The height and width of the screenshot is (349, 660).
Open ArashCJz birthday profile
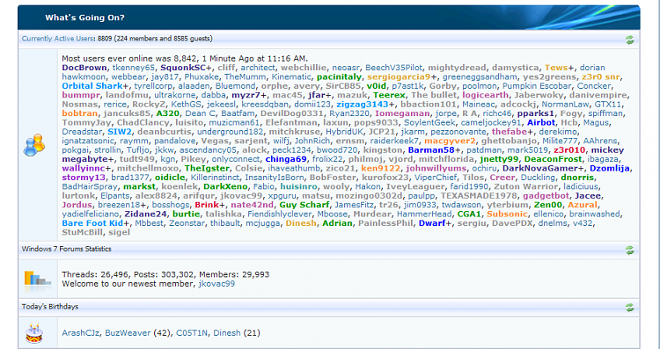point(81,333)
